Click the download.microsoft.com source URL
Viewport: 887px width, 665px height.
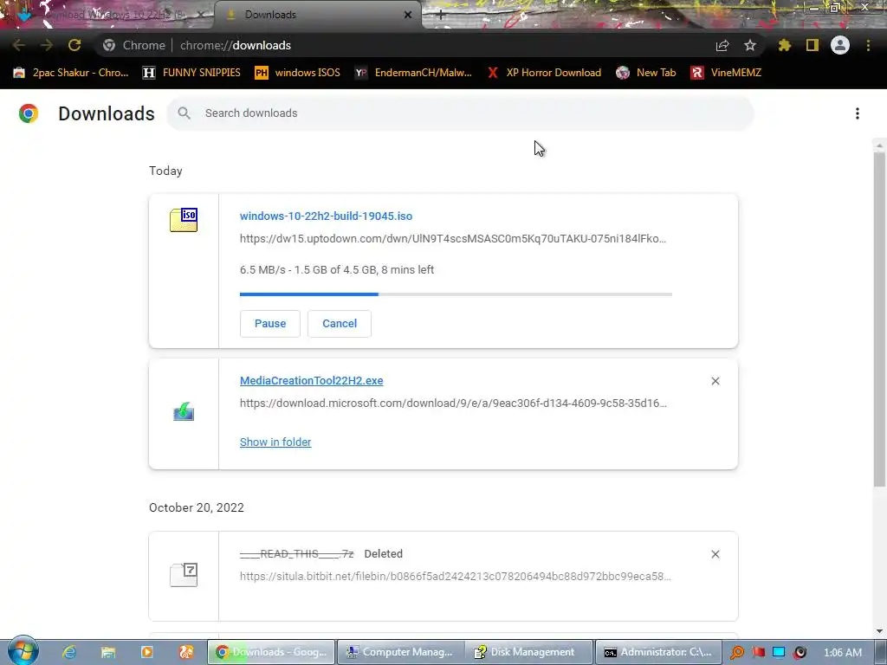(453, 404)
